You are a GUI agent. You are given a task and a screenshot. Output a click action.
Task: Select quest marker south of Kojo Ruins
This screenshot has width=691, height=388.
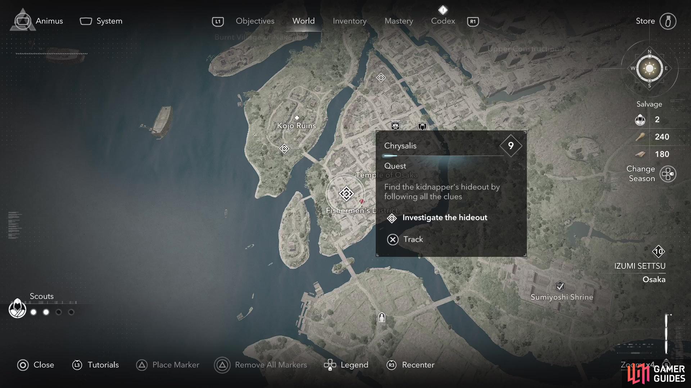284,148
